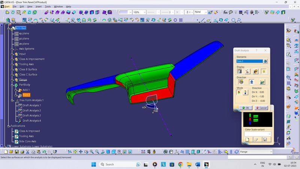Click the Plane creation tool
Screen dimensions: 300x169
tap(208, 20)
